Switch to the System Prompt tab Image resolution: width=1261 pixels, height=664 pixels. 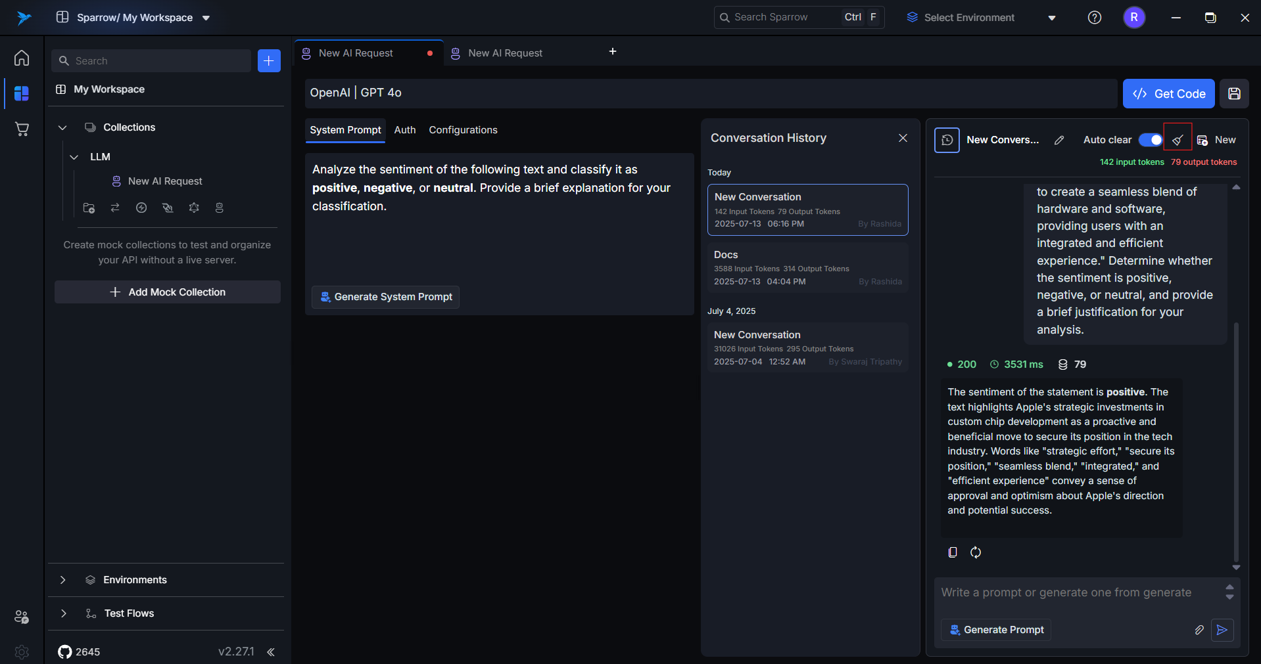(345, 130)
